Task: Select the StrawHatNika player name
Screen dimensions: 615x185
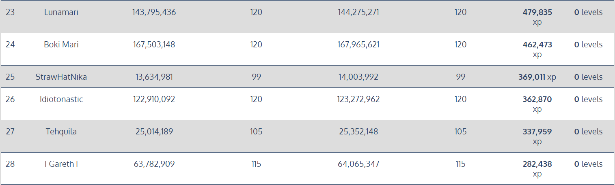Action: coord(61,77)
